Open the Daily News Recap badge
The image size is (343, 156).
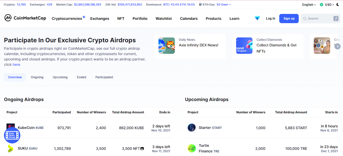[x=12, y=135]
